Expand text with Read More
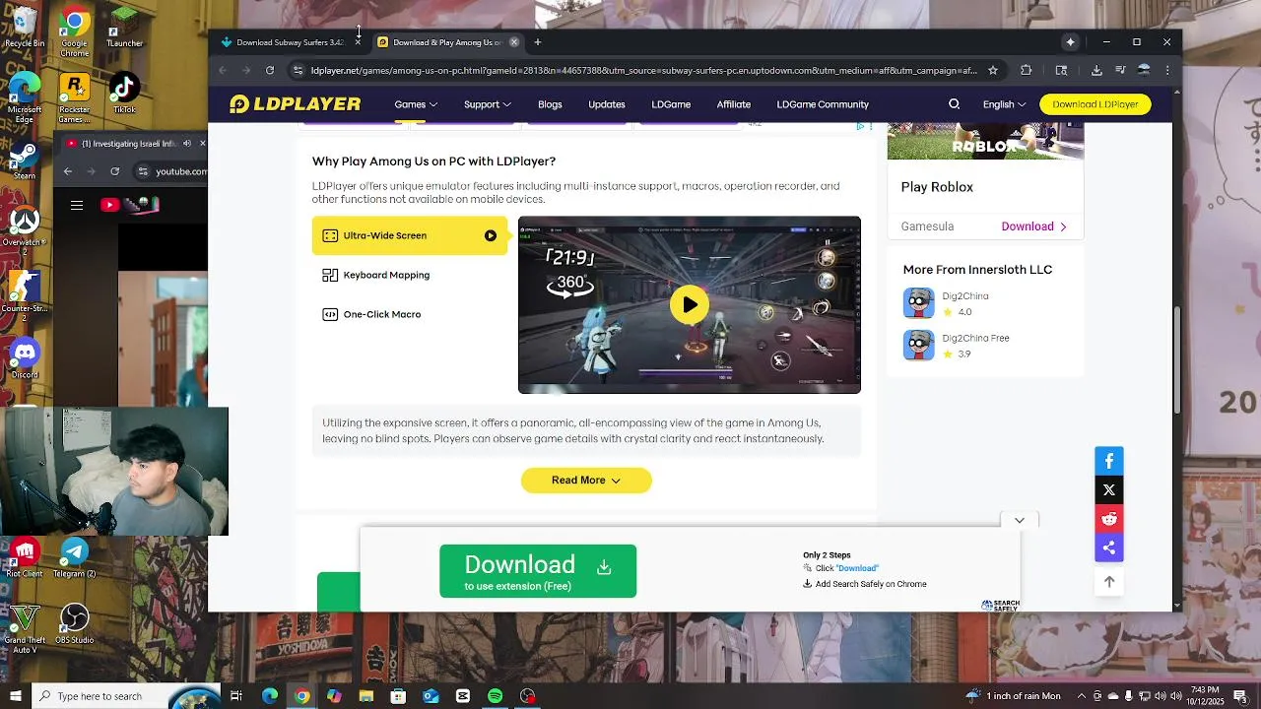The height and width of the screenshot is (709, 1261). click(586, 481)
